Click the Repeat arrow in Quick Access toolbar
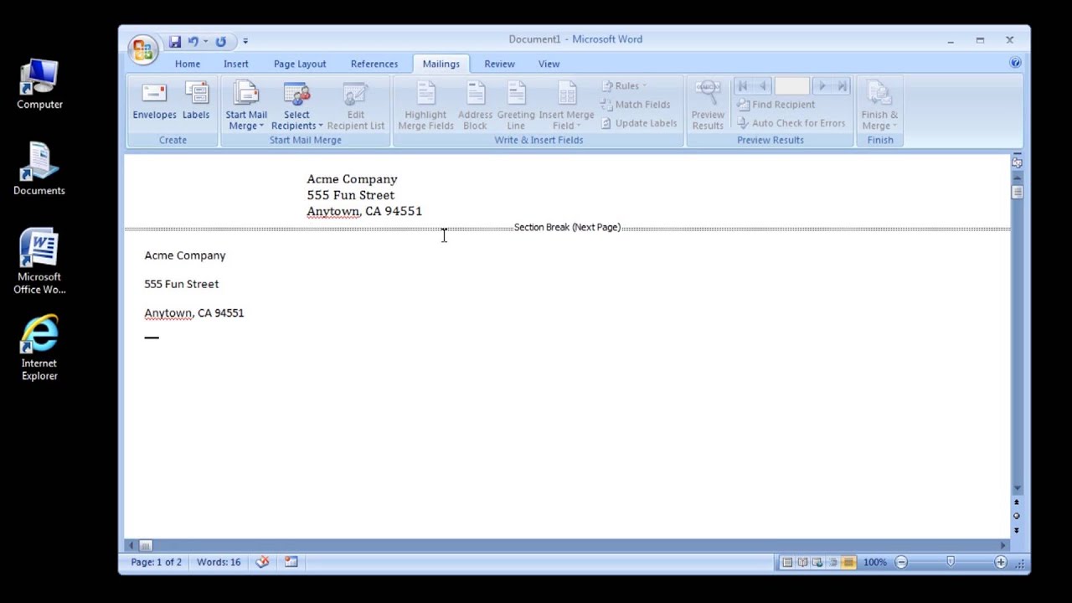This screenshot has width=1072, height=603. coord(220,41)
